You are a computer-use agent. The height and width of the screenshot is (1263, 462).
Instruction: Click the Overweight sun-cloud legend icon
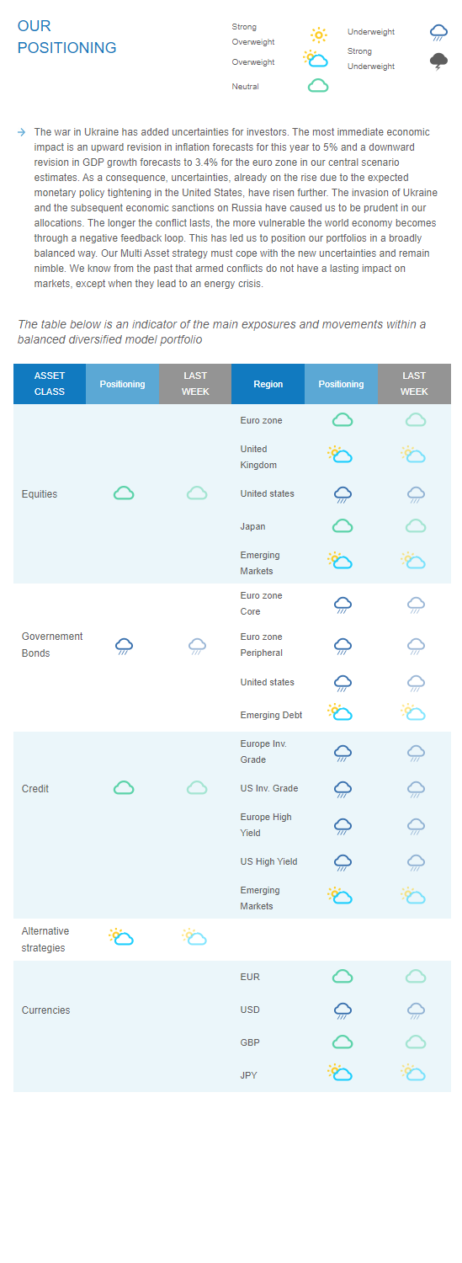pyautogui.click(x=316, y=59)
